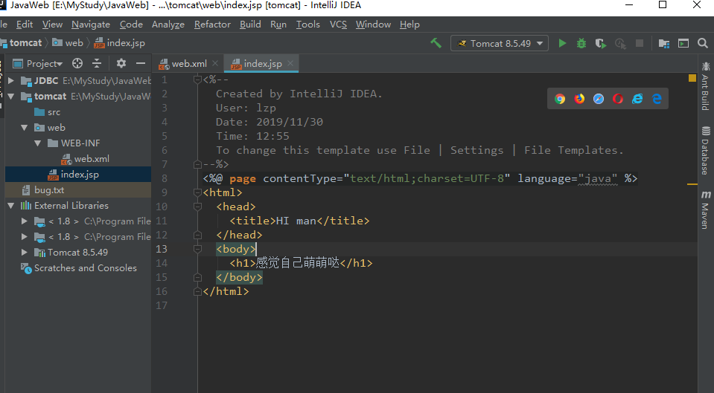Collapse the WEB-INF folder node
The width and height of the screenshot is (714, 393).
pos(38,143)
